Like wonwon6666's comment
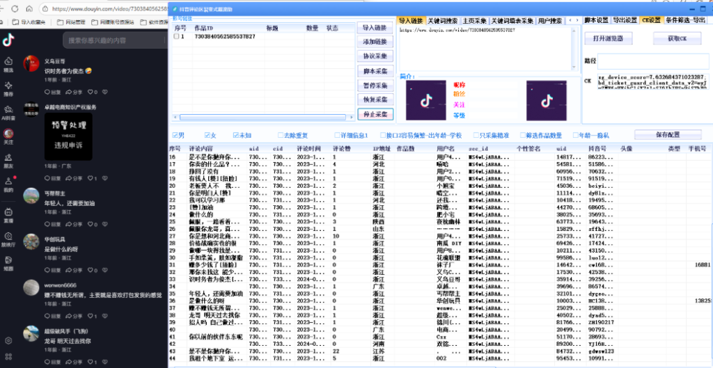The width and height of the screenshot is (713, 368). (93, 316)
